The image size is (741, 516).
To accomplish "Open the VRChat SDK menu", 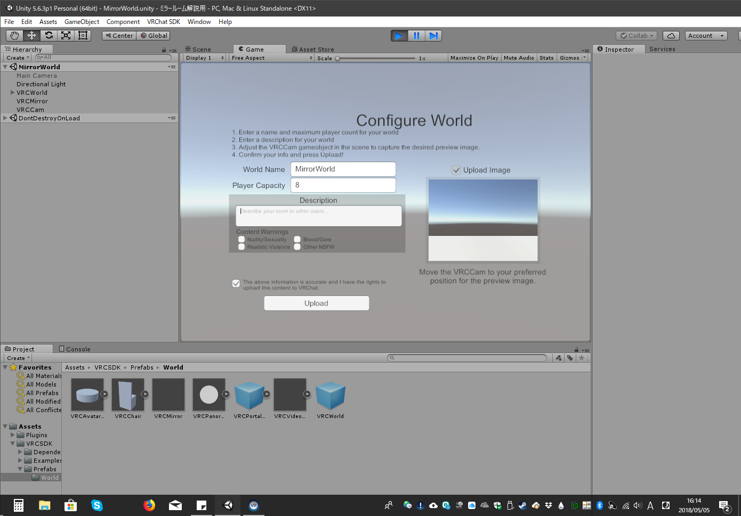I will pyautogui.click(x=164, y=22).
